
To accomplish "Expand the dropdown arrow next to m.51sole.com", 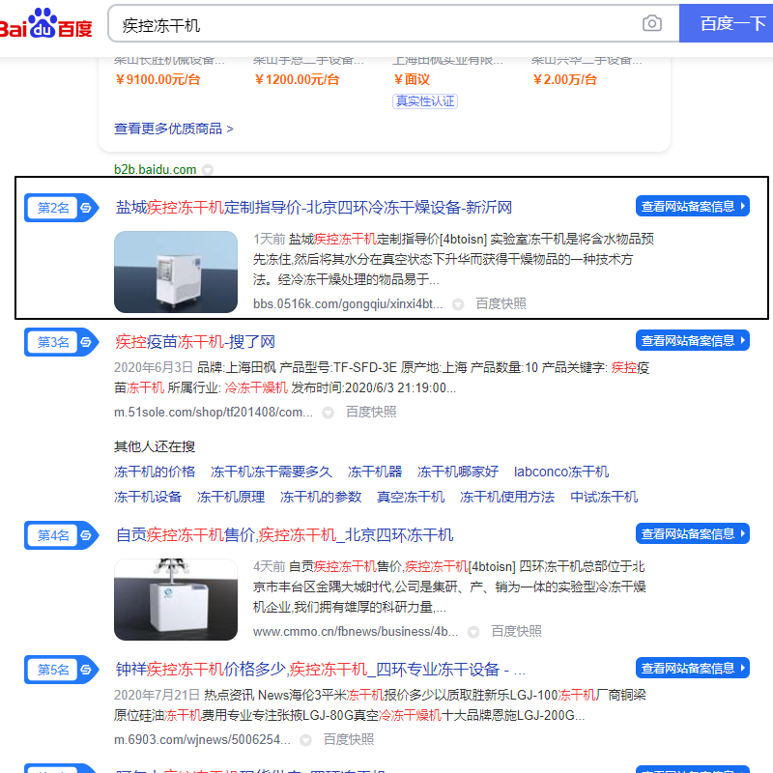I will pyautogui.click(x=328, y=413).
